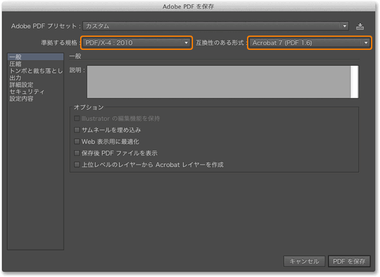Expand the 準拠する規格 PDF/X-4 dropdown

[x=137, y=43]
